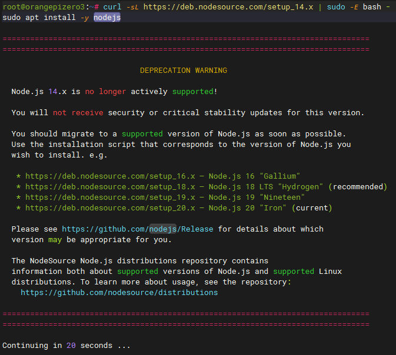
Task: Open the github.com/nodejs/Release link
Action: point(138,229)
